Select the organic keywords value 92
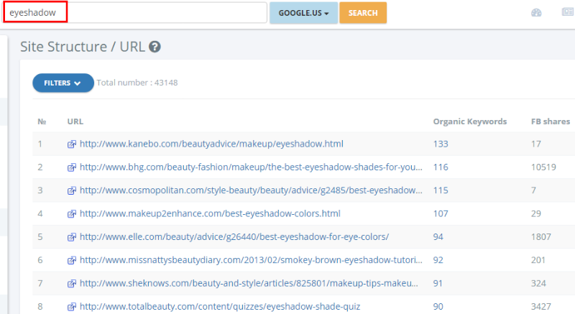The height and width of the screenshot is (314, 575). tap(438, 260)
